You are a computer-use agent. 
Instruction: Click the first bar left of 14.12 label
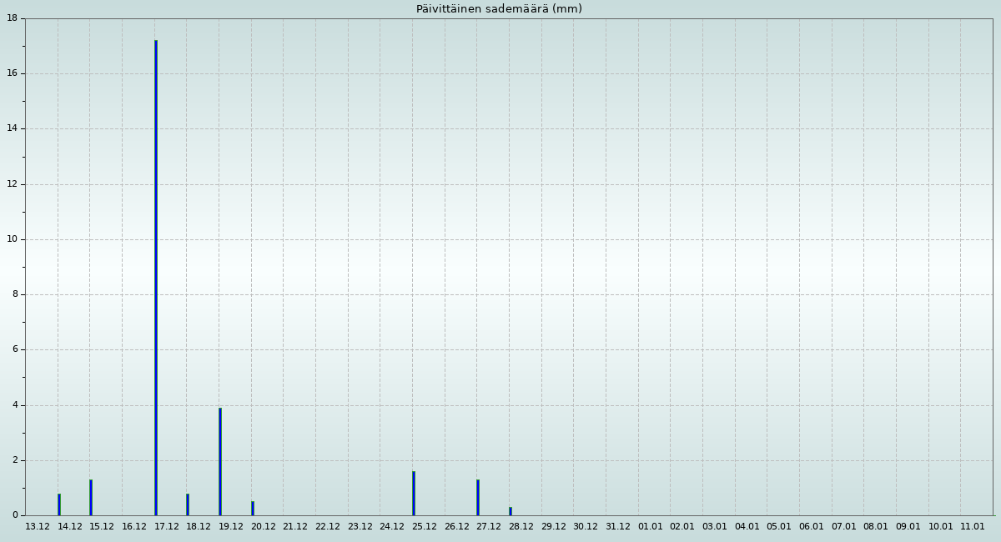click(59, 504)
